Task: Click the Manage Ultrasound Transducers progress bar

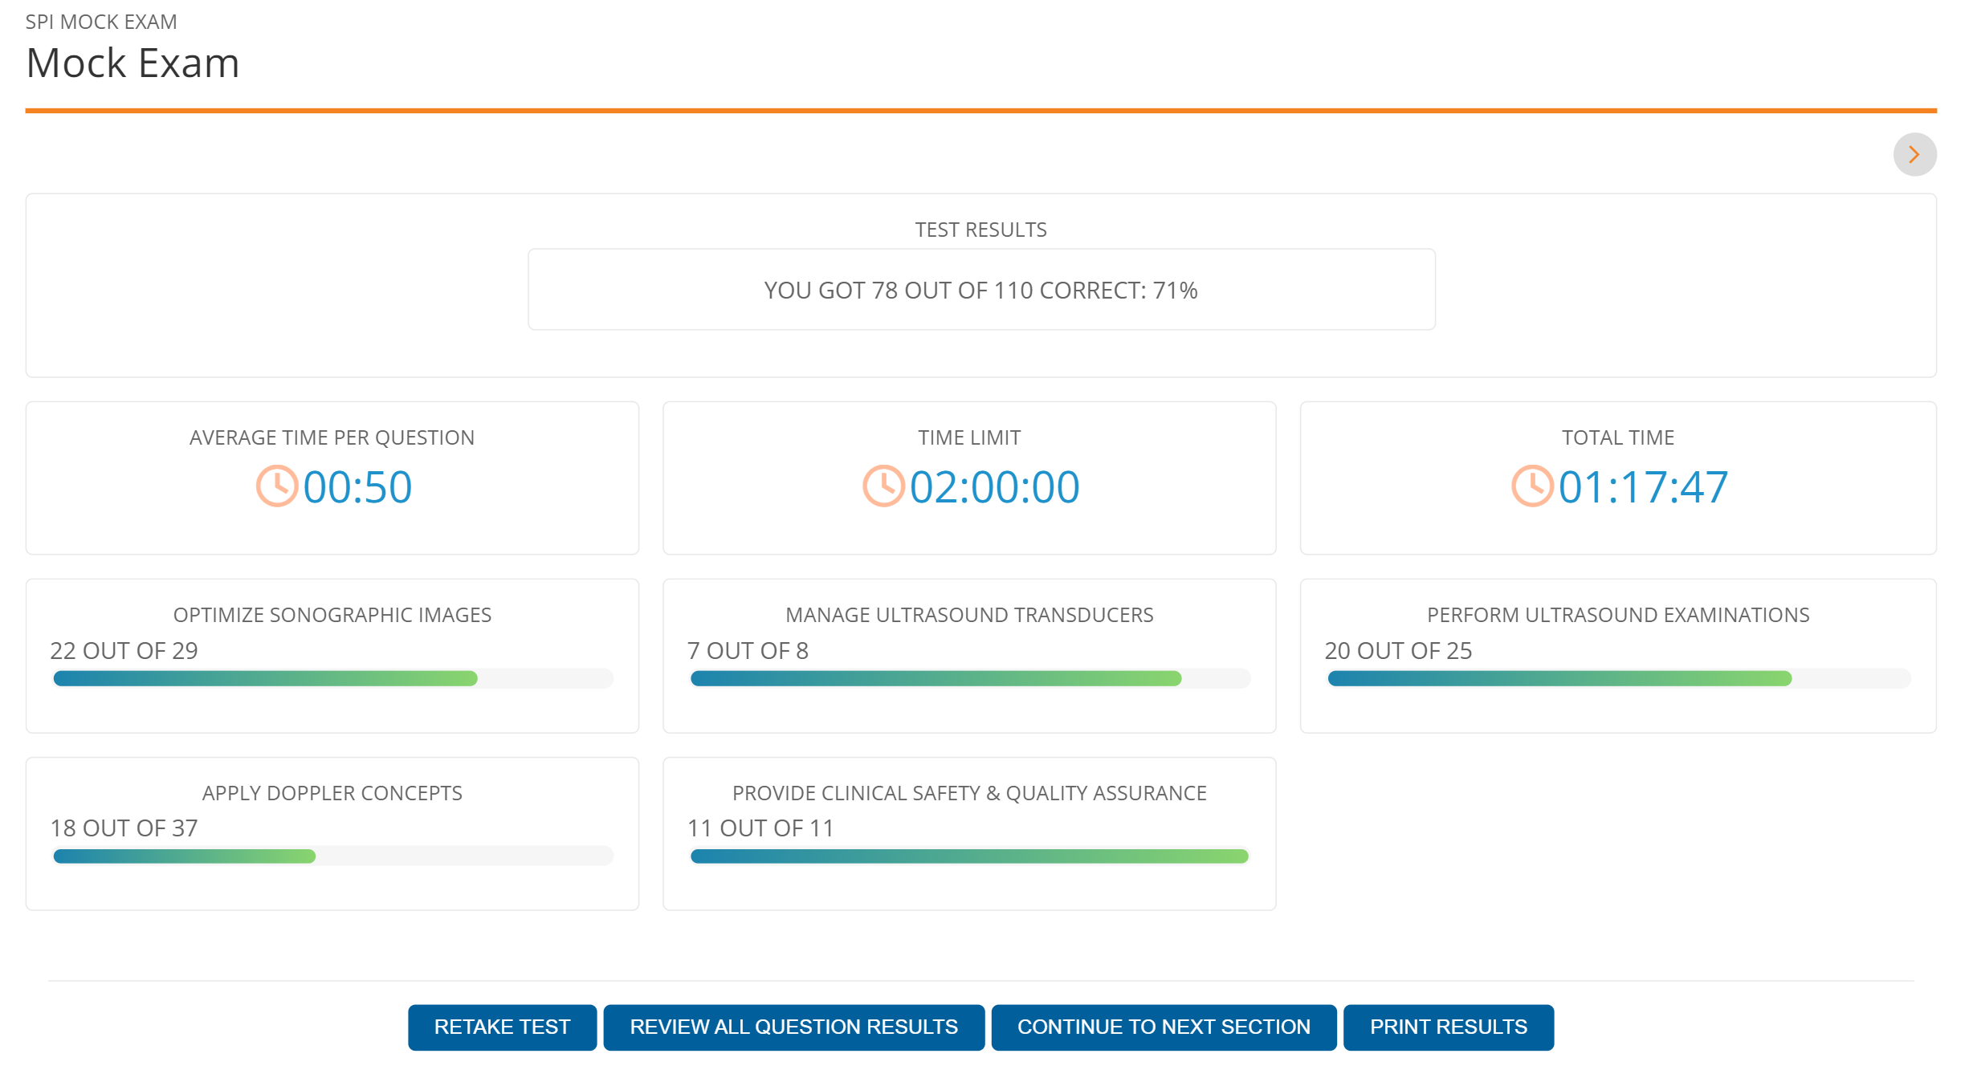Action: 969,679
